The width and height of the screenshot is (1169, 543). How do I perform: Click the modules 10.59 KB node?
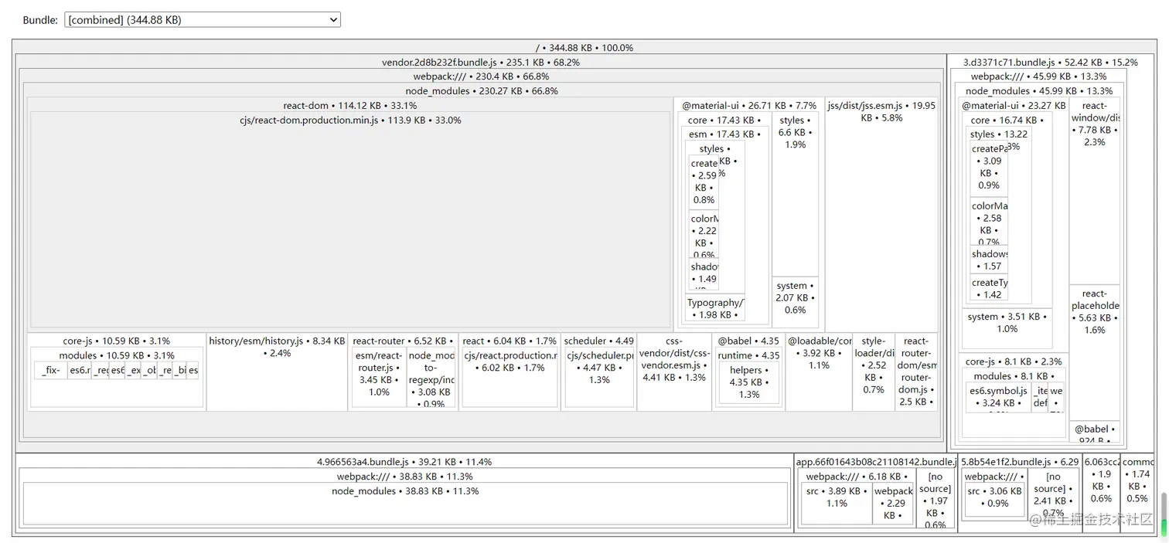click(117, 355)
